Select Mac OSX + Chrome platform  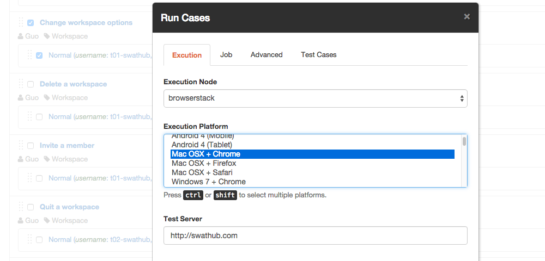[206, 154]
